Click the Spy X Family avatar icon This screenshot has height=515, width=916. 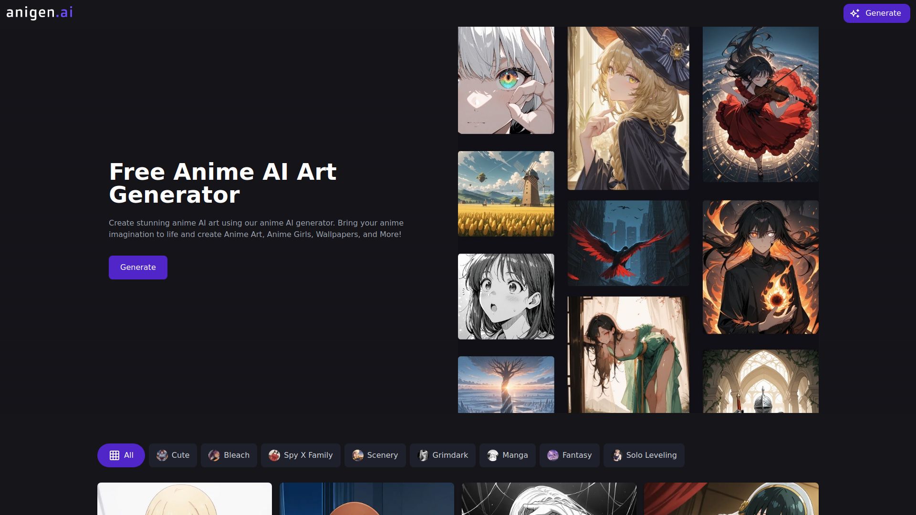click(x=274, y=455)
